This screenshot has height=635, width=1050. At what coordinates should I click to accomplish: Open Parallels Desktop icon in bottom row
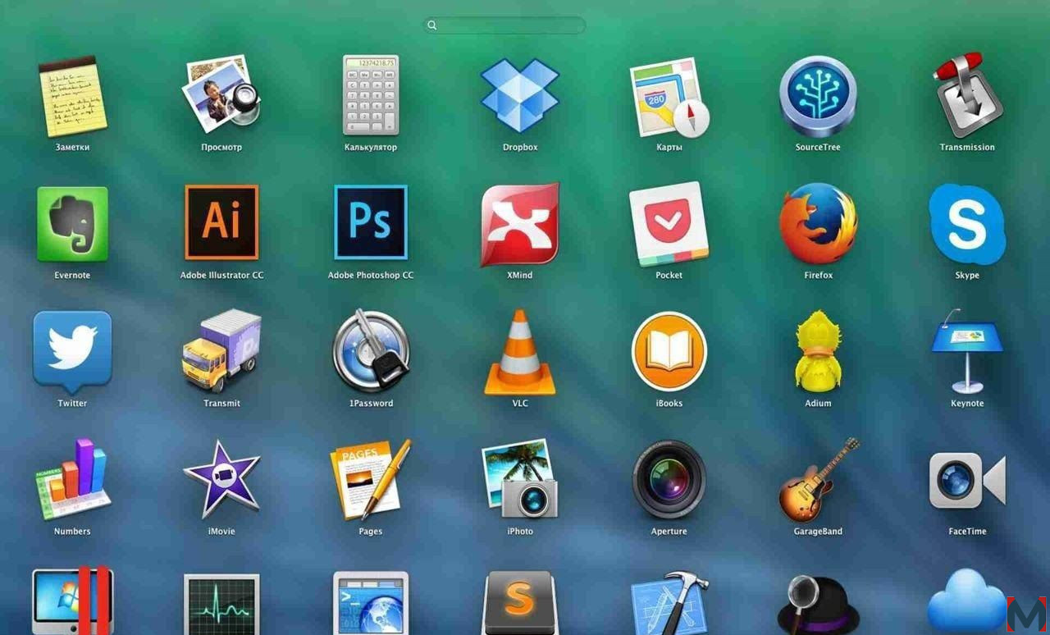coord(72,601)
